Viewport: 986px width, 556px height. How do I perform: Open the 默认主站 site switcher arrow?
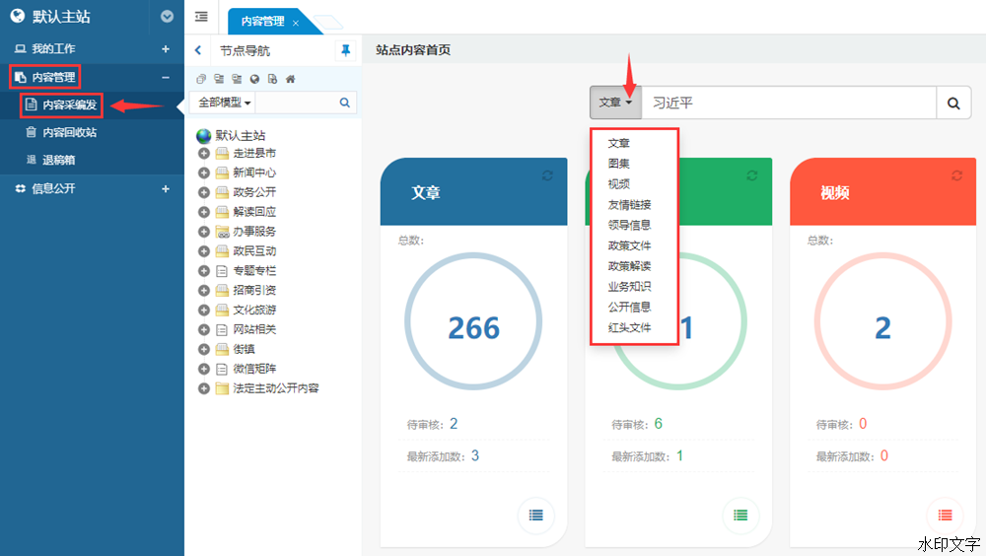click(x=167, y=17)
